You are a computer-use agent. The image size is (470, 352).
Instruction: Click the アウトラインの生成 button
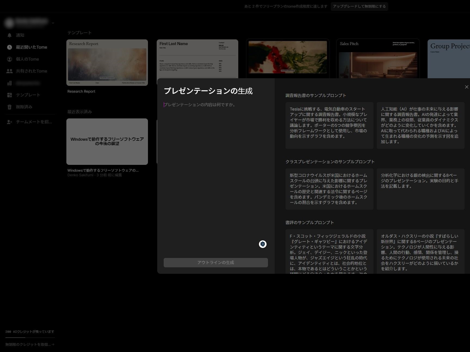coord(216,262)
